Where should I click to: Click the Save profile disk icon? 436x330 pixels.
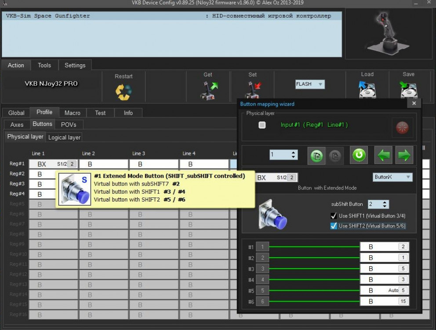408,90
